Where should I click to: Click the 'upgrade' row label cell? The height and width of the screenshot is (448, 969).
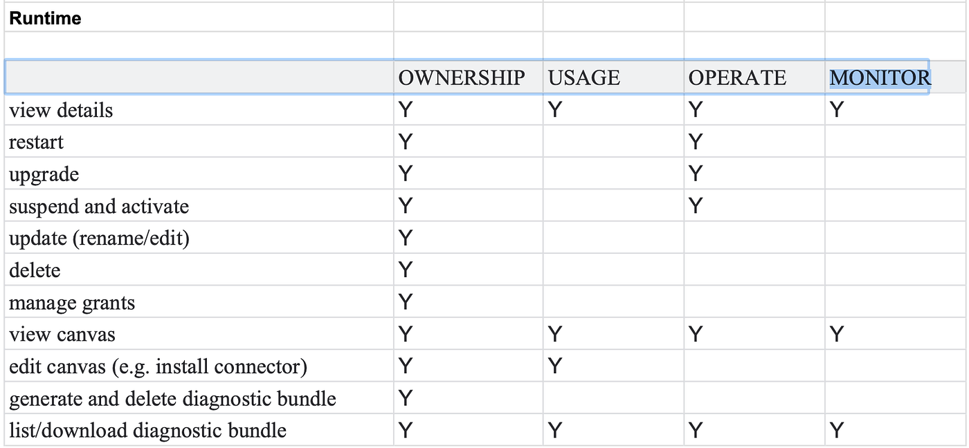point(199,174)
